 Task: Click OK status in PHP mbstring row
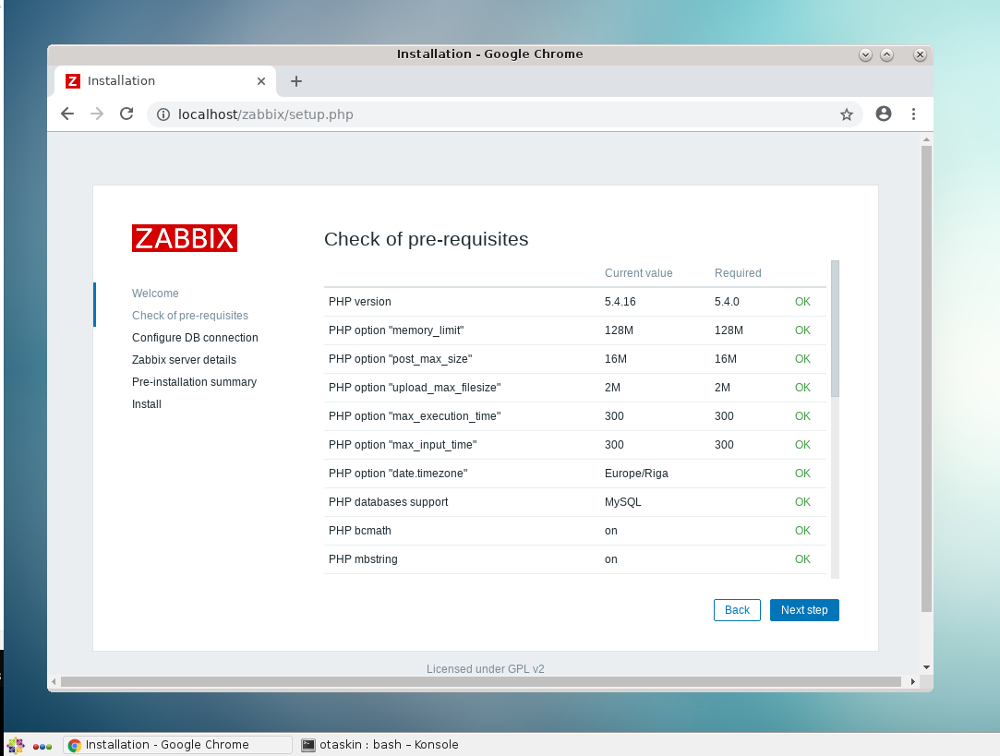(x=802, y=559)
